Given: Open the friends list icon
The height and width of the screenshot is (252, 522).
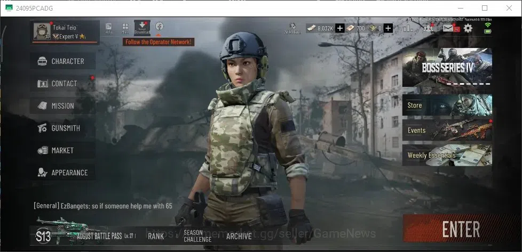Looking at the screenshot, I should (x=428, y=28).
